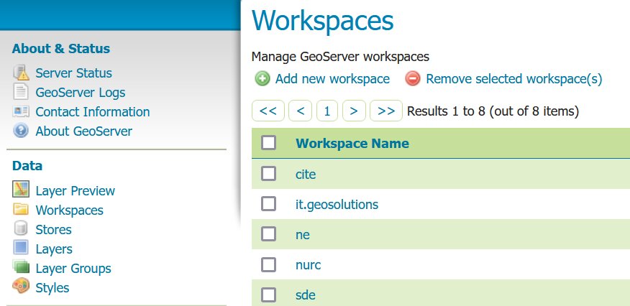Open the ne workspace

[303, 235]
